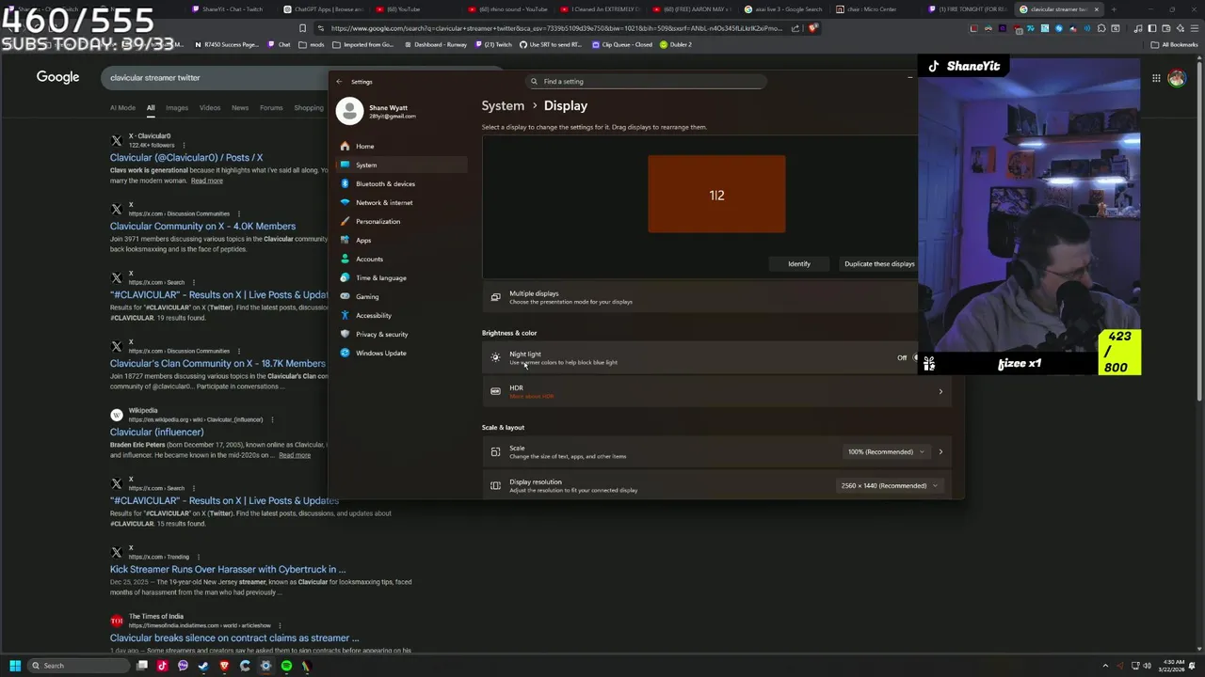Click Google account avatar in browser
The width and height of the screenshot is (1205, 677).
pos(1176,79)
